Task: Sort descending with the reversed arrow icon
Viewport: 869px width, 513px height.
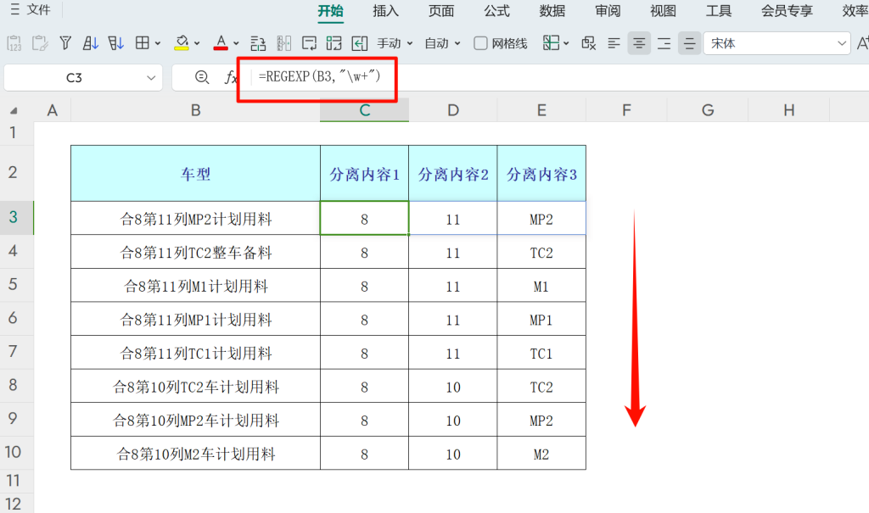Action: click(115, 43)
